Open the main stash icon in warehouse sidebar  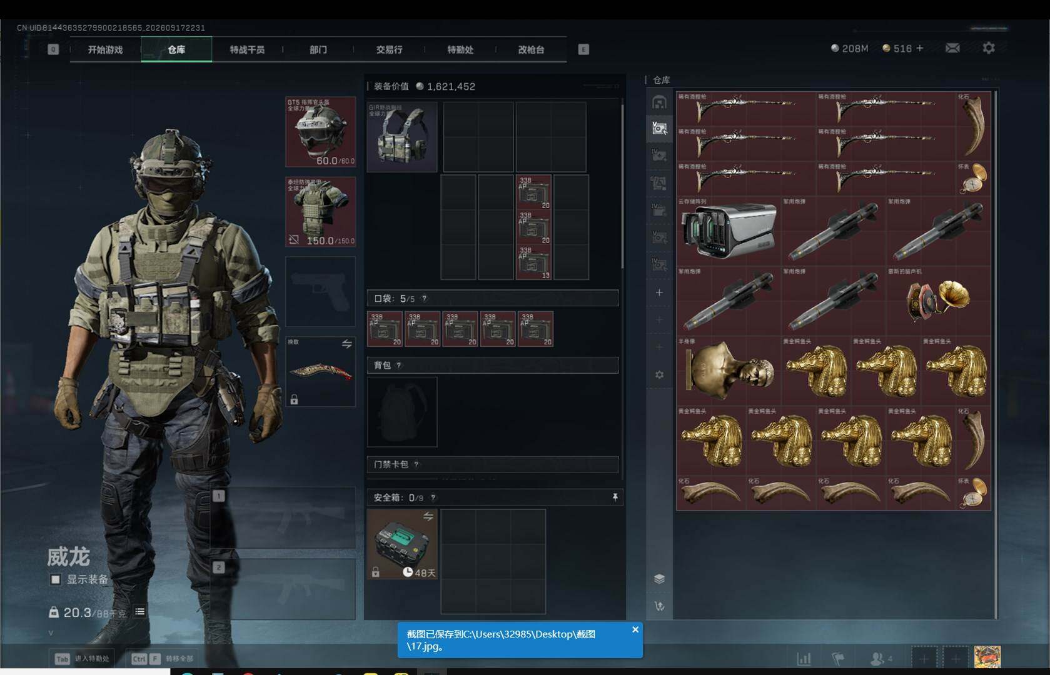[x=659, y=102]
